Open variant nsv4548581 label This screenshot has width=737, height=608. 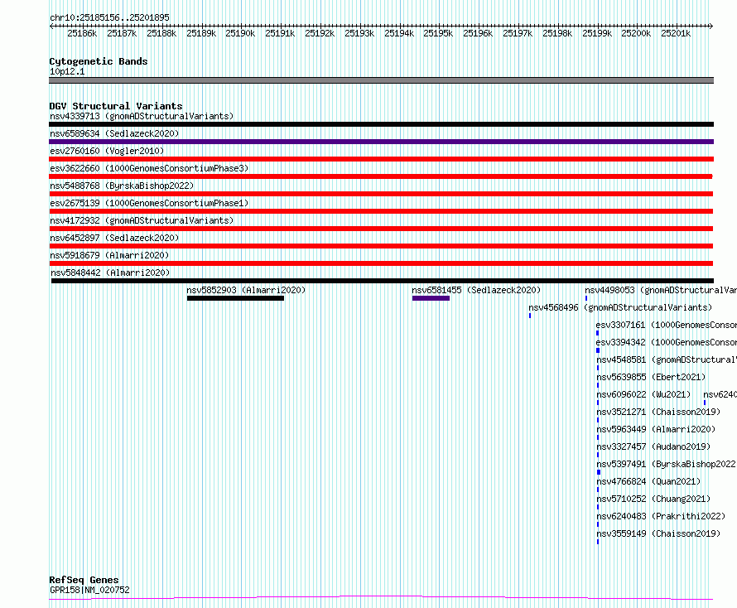[667, 359]
